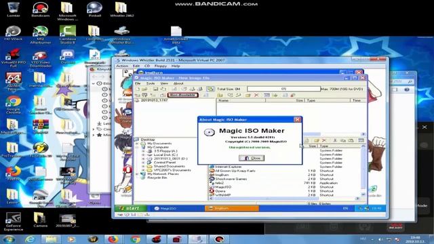
Task: Open the MSI Afterburner desktop shortcut
Action: pos(41,35)
